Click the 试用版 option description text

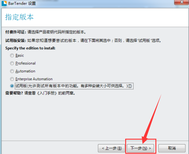pyautogui.click(x=73, y=86)
